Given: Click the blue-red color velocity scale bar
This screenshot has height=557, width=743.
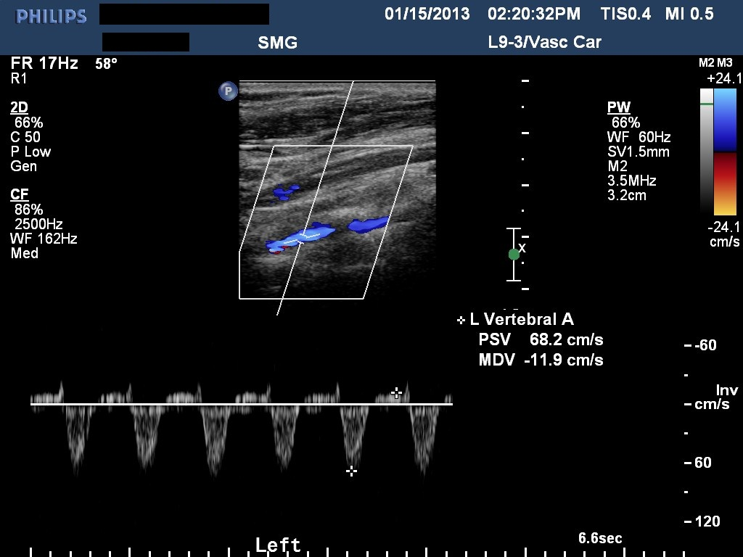Looking at the screenshot, I should click(725, 152).
